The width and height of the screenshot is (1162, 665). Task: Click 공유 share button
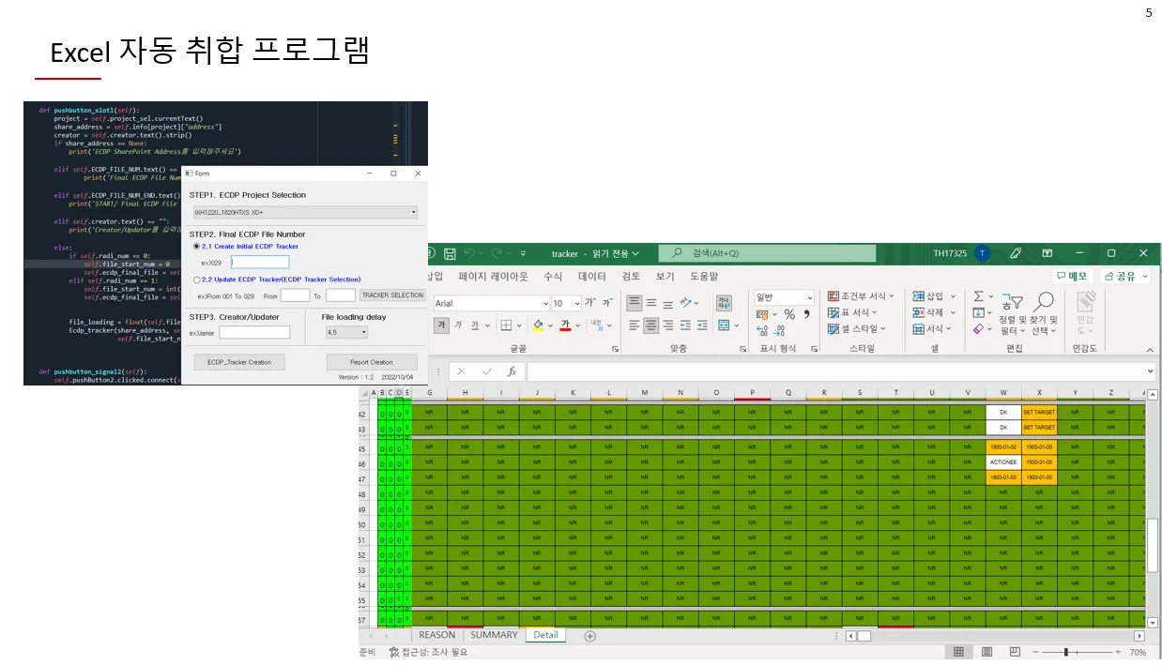pyautogui.click(x=1124, y=277)
